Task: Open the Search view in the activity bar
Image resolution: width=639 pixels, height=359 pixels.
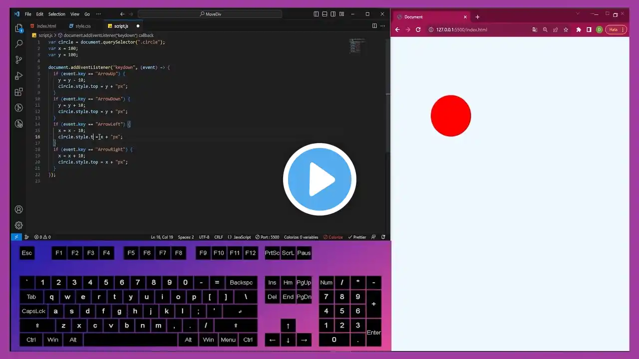Action: (19, 44)
